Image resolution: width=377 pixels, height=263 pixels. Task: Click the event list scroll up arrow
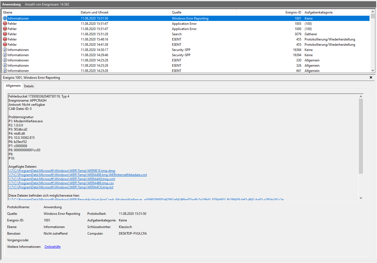click(x=373, y=12)
